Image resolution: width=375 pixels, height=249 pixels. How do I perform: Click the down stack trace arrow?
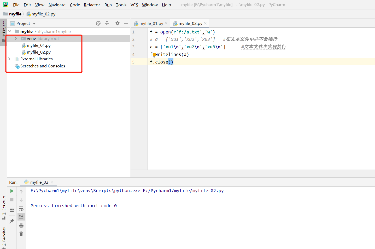[21, 200]
